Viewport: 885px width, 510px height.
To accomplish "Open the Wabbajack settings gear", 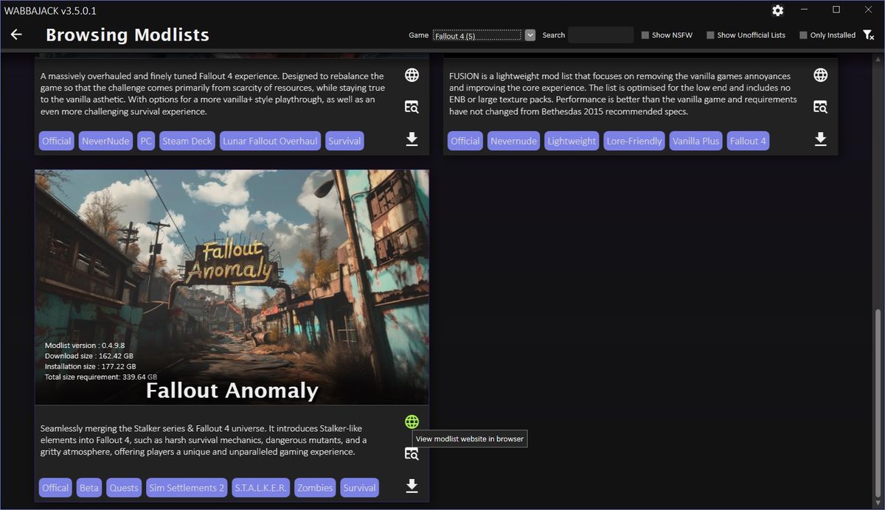I will click(x=777, y=10).
